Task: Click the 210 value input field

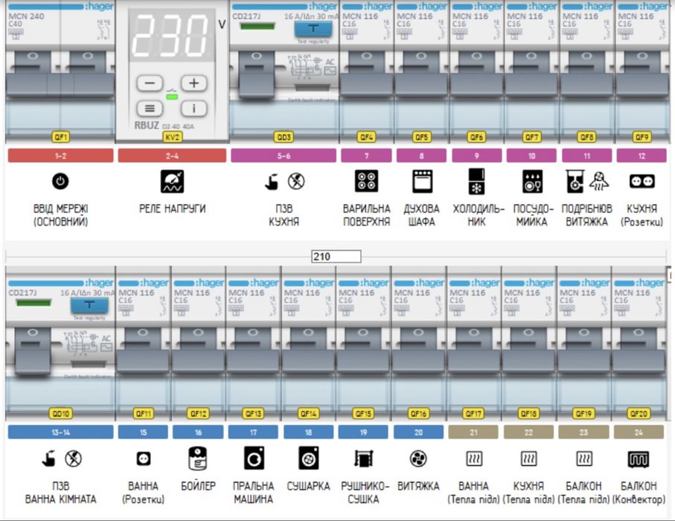Action: tap(336, 257)
